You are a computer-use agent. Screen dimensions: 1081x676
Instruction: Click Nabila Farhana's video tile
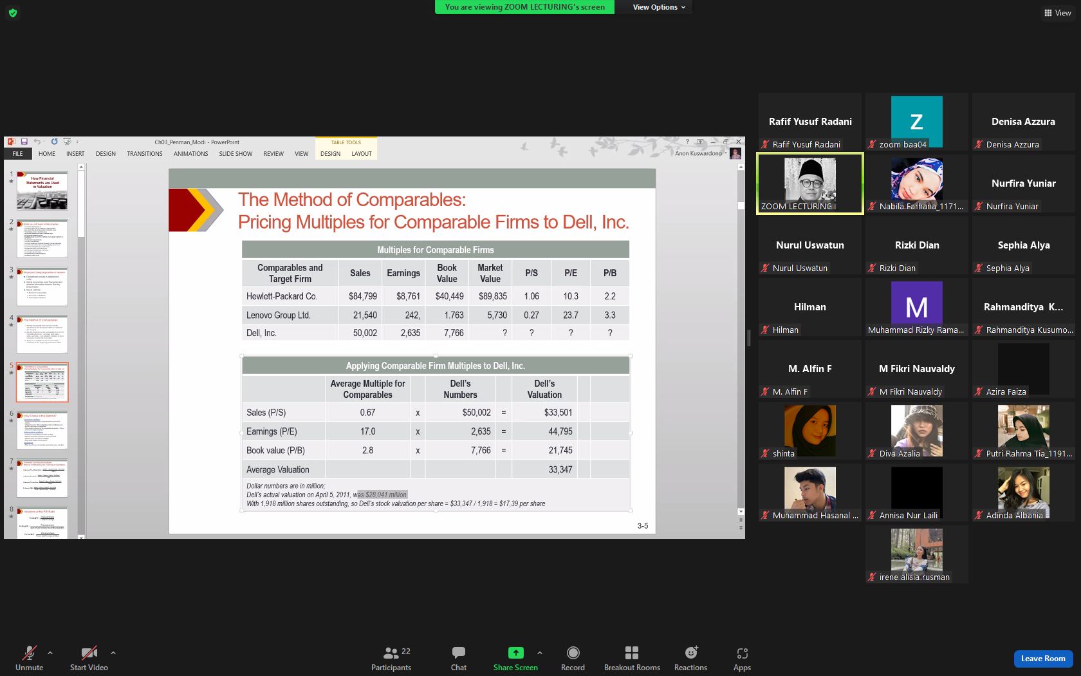(x=917, y=183)
